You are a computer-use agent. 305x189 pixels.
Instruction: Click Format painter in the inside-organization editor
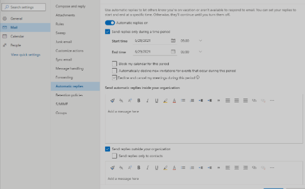pyautogui.click(x=113, y=101)
